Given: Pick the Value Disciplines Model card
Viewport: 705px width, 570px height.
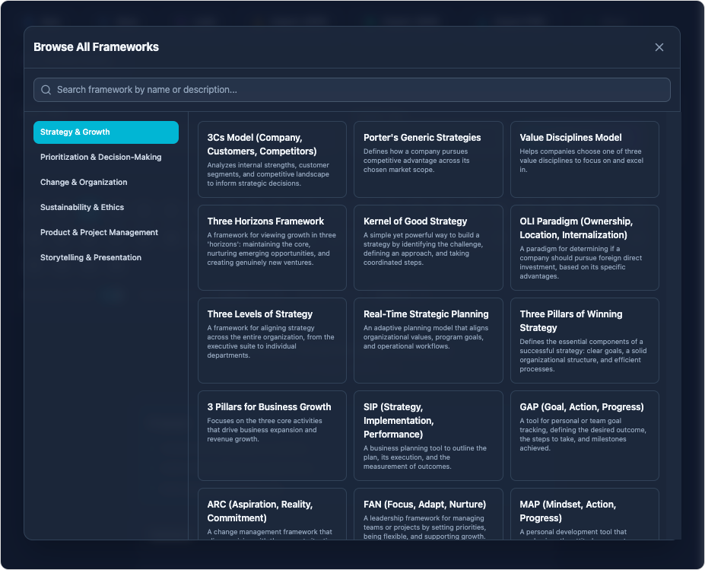Looking at the screenshot, I should coord(584,159).
